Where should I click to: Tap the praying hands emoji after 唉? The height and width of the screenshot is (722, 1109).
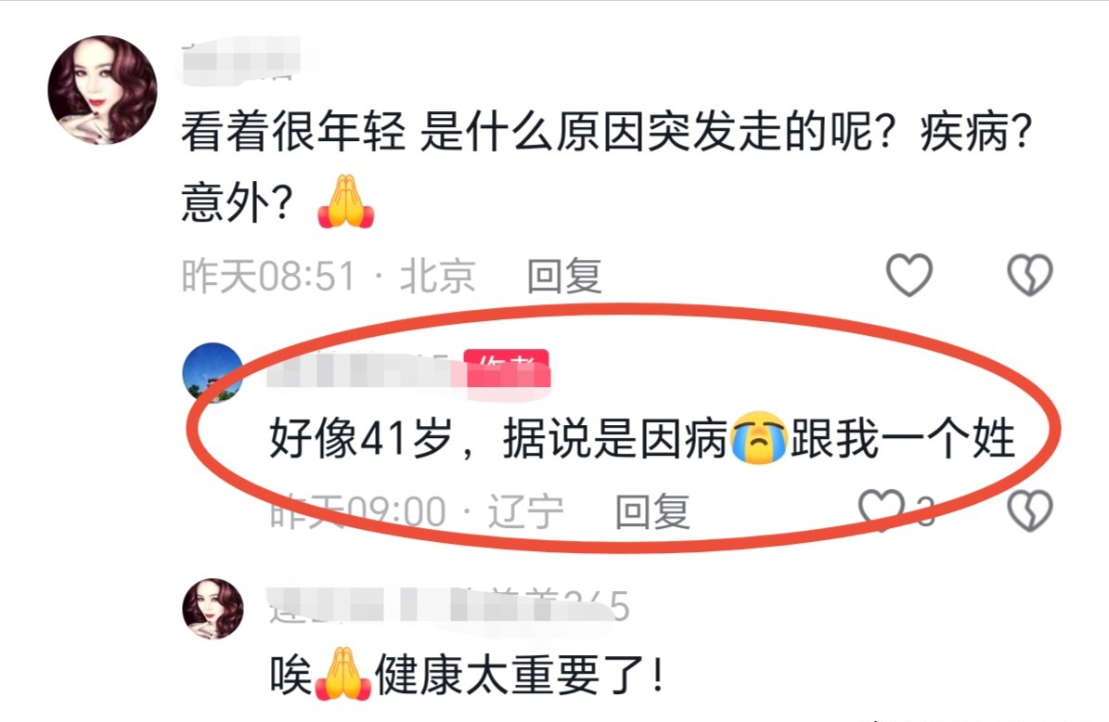click(x=343, y=674)
